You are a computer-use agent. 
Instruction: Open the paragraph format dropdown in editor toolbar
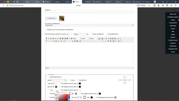(77, 39)
